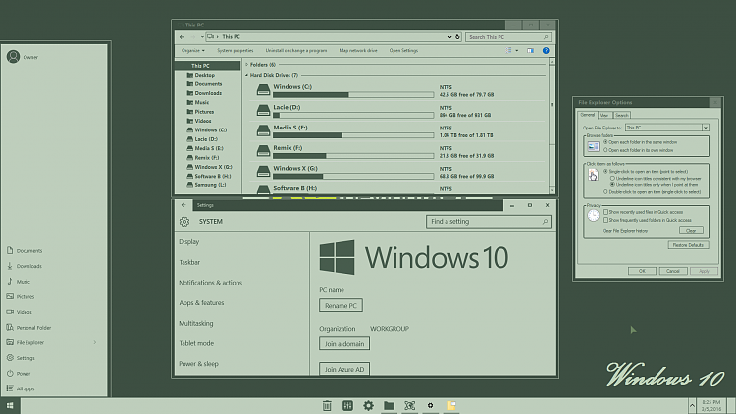
Task: Open Display settings category
Action: 189,242
